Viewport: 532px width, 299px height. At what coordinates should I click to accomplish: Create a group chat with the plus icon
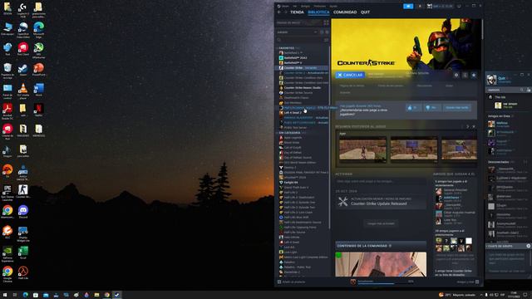coord(529,246)
